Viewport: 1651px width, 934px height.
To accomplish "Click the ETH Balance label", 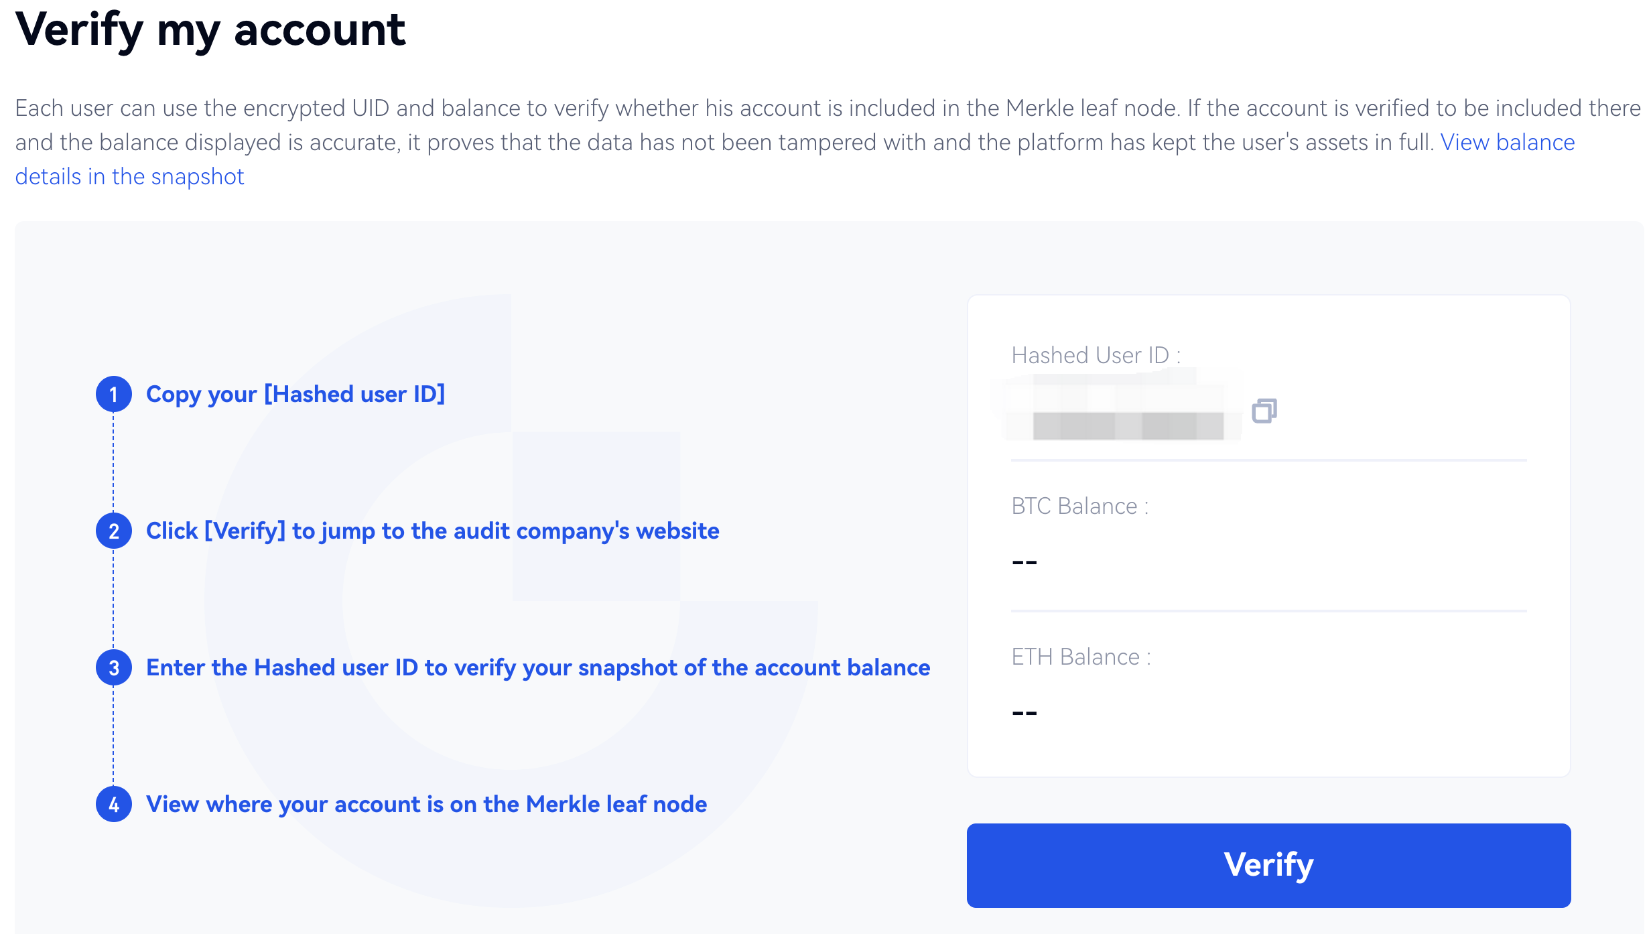I will coord(1081,657).
